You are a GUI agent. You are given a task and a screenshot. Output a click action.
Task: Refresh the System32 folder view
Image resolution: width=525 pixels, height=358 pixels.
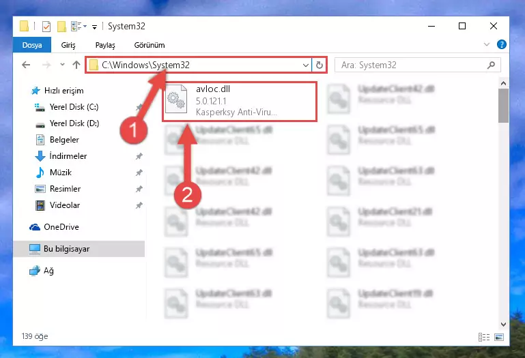[x=320, y=65]
